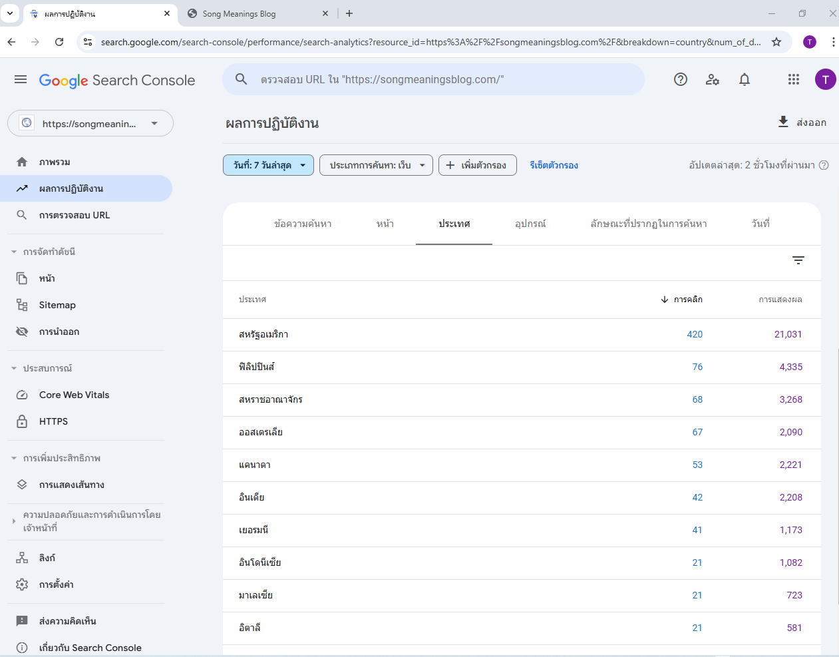Open the property selector dropdown

coord(90,123)
